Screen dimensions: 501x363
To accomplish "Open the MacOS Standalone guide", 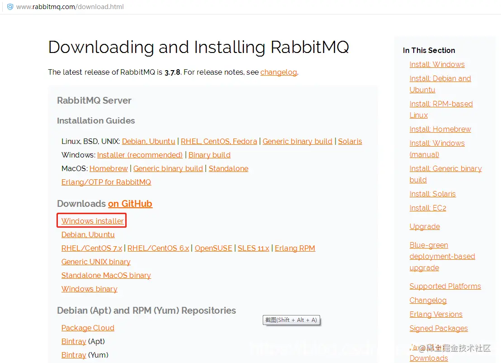I will [228, 168].
